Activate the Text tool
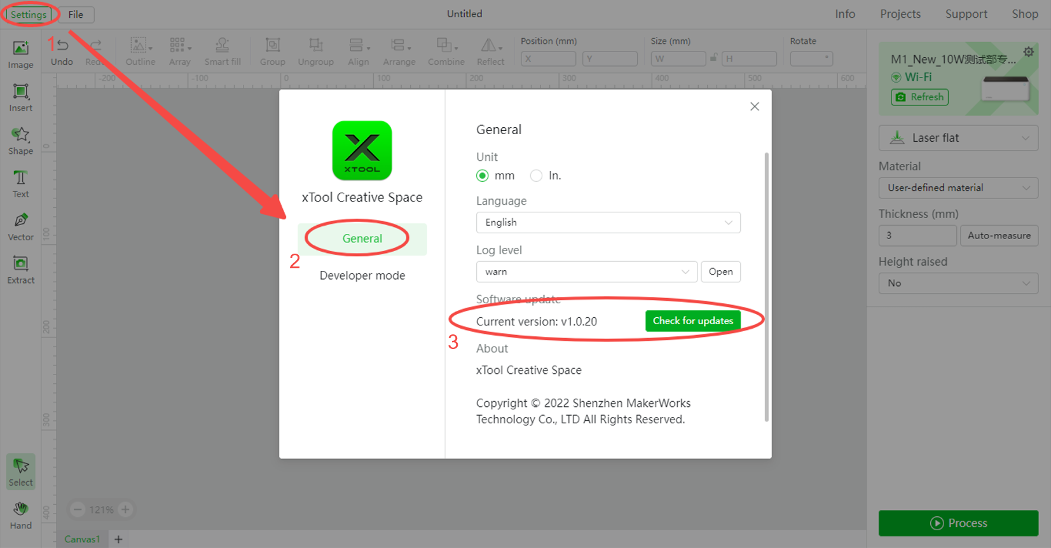This screenshot has height=548, width=1051. pyautogui.click(x=20, y=184)
